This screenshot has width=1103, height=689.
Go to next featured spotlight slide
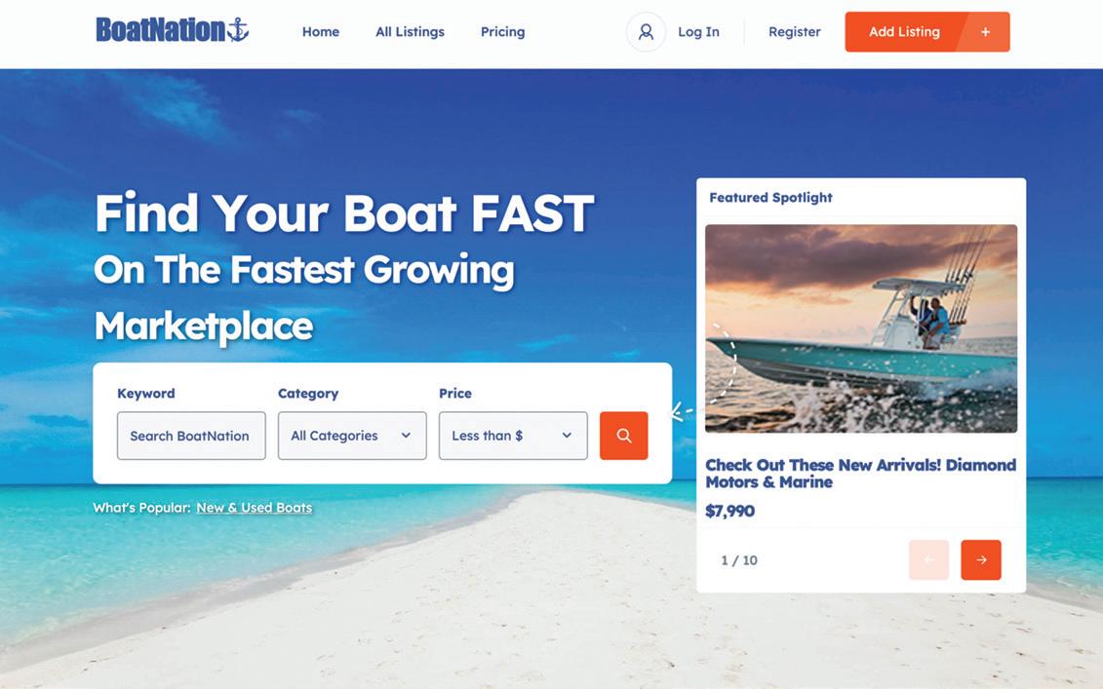click(x=980, y=559)
